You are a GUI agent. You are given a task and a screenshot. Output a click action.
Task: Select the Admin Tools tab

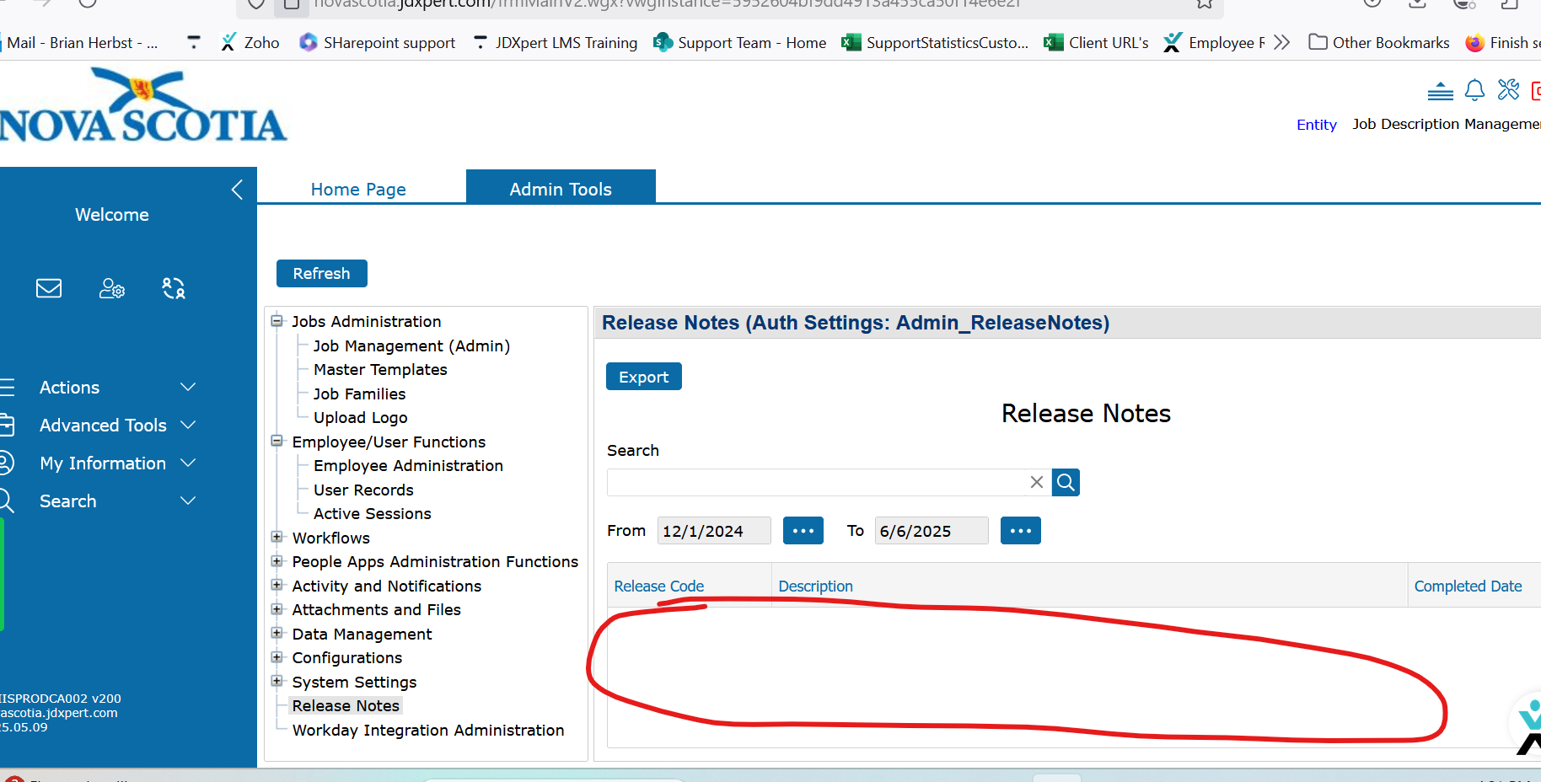click(x=561, y=189)
